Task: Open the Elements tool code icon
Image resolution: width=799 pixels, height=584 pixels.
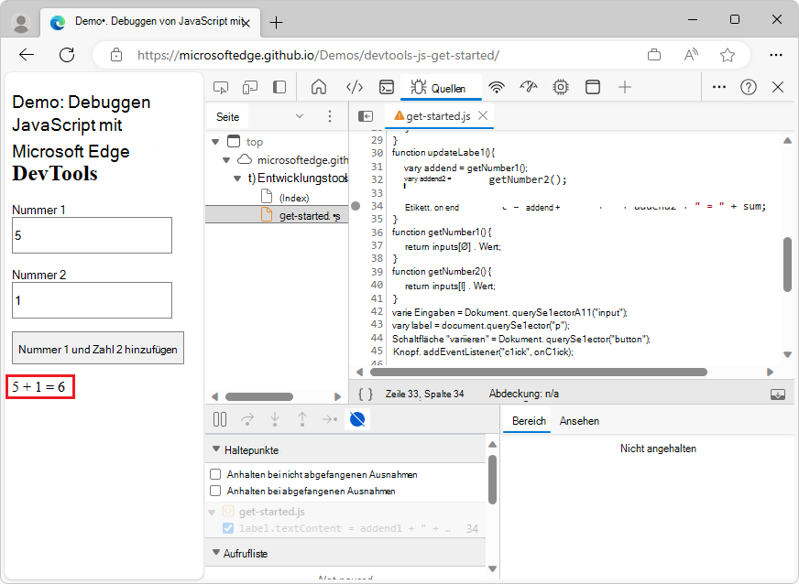Action: [x=355, y=88]
